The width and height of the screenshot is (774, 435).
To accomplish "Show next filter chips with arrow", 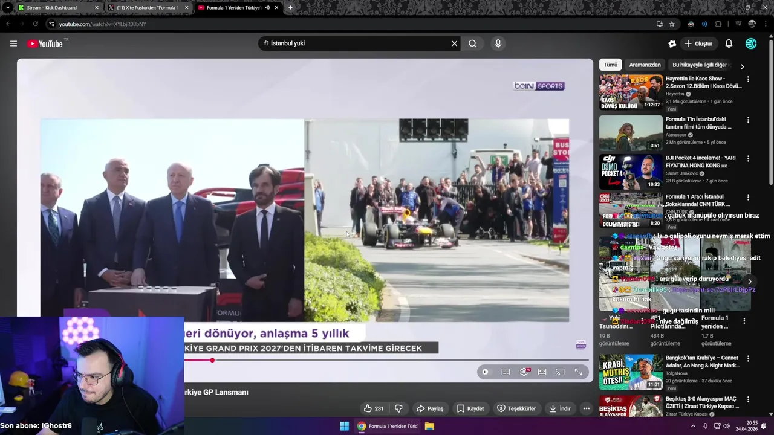I will click(x=742, y=66).
